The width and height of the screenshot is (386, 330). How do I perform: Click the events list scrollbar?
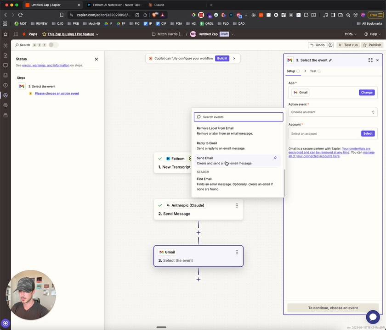[x=284, y=183]
